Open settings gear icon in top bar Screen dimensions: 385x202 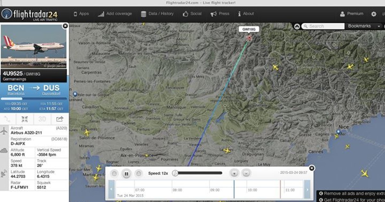374,14
